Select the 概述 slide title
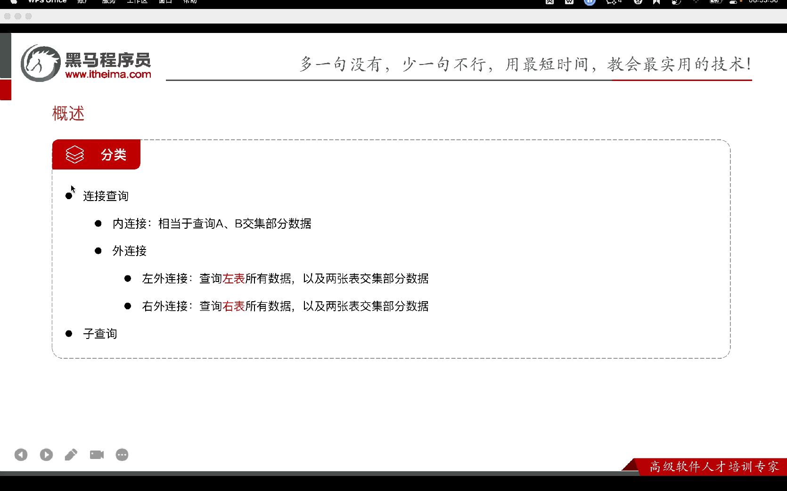 coord(68,113)
